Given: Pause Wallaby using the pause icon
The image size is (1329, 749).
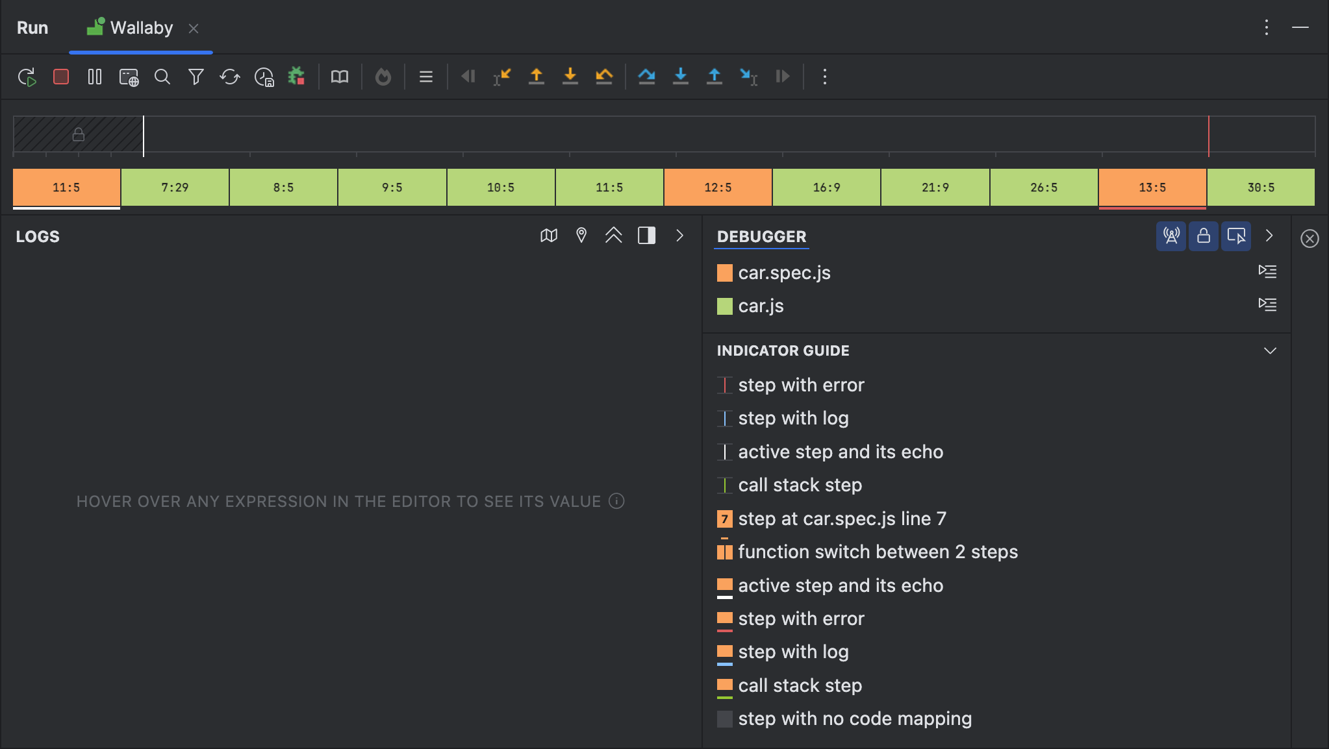Looking at the screenshot, I should pos(95,77).
